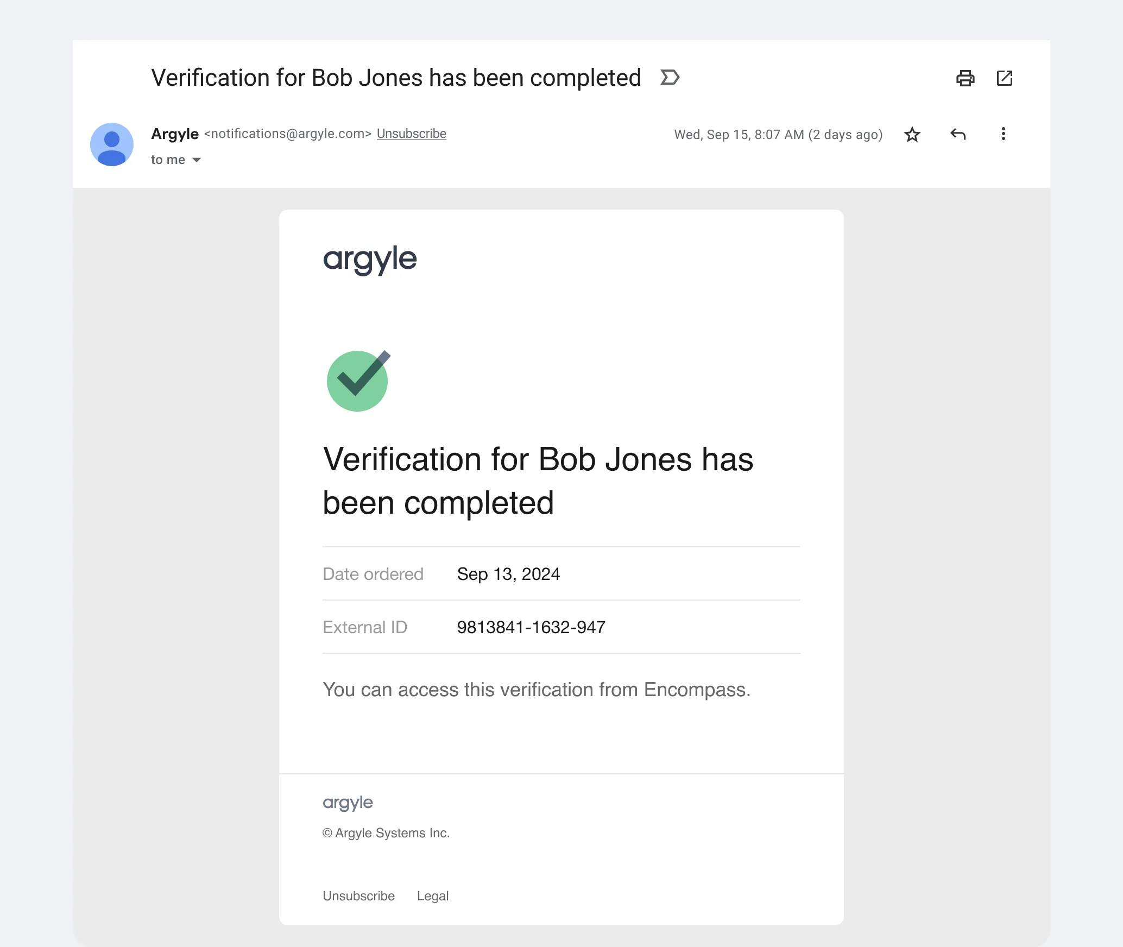Open the More options three-dot menu
The height and width of the screenshot is (947, 1123).
point(1003,134)
